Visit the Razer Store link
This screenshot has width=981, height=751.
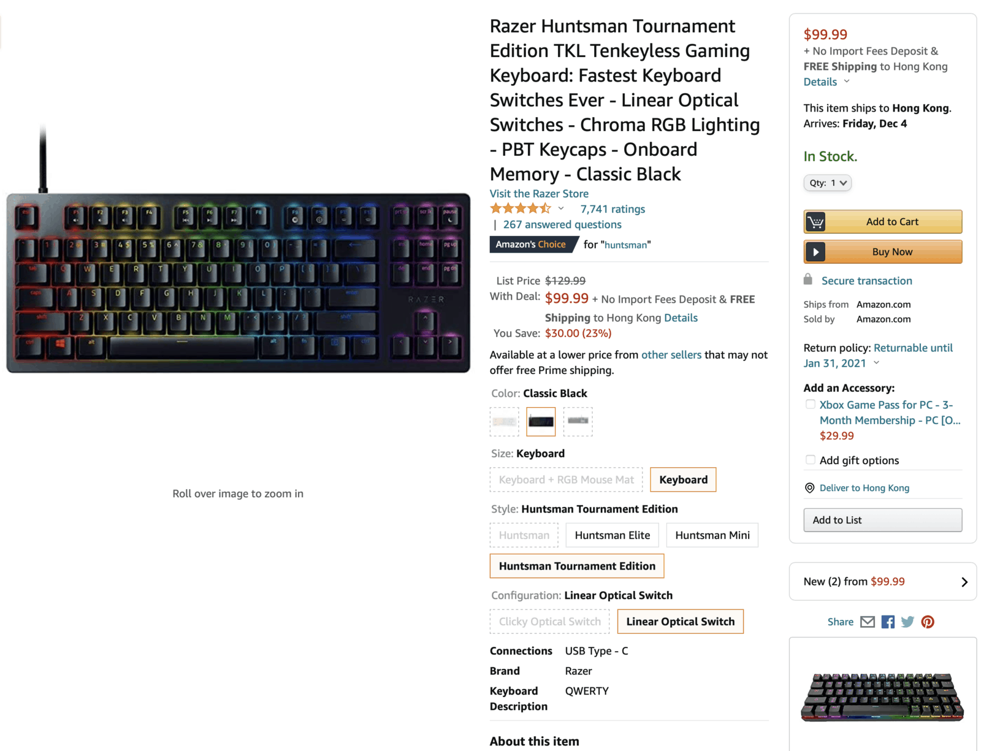[x=539, y=193]
